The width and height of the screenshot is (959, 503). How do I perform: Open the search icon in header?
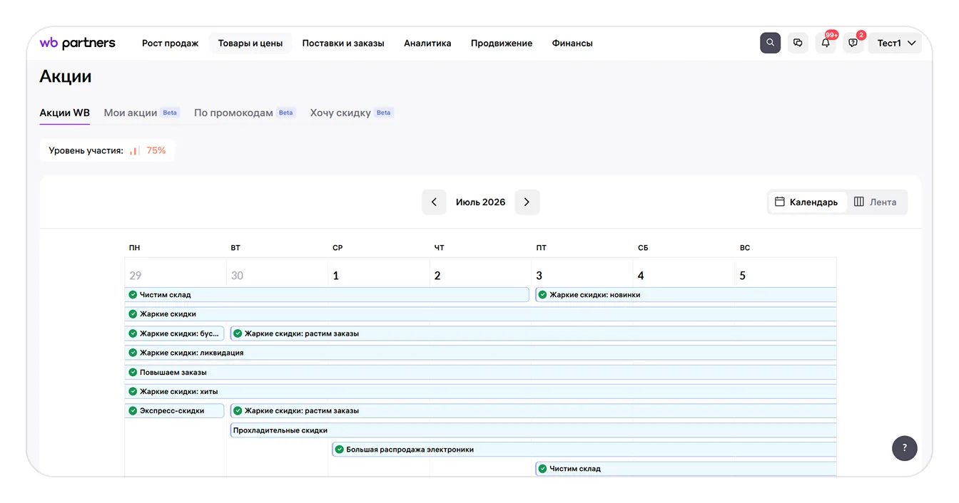click(770, 43)
